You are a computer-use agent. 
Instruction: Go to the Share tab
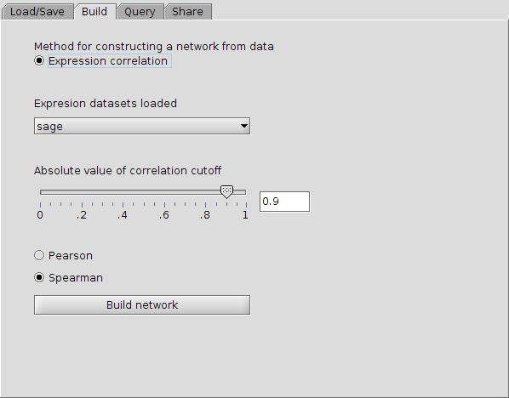187,12
